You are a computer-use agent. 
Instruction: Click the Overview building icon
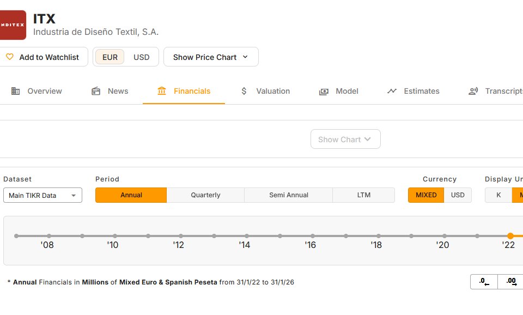coord(15,91)
